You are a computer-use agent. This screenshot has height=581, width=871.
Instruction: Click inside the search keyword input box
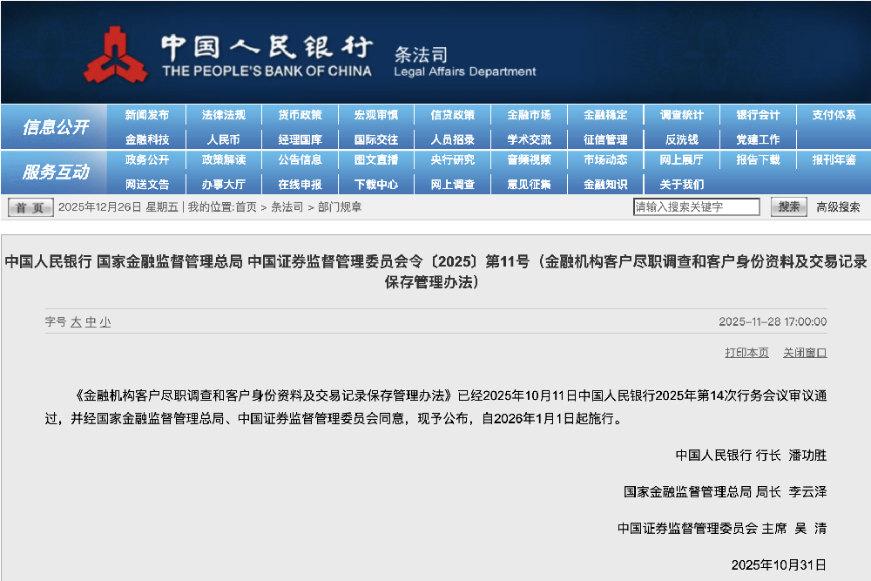tap(697, 207)
